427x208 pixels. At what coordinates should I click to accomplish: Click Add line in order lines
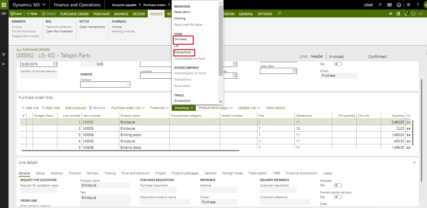[30, 108]
